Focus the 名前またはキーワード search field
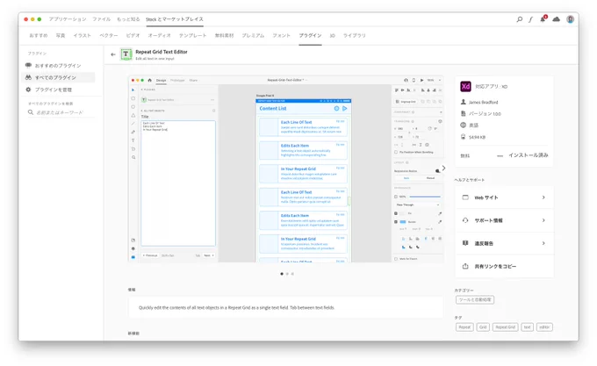Screen dimensions: 597x366 pyautogui.click(x=61, y=112)
